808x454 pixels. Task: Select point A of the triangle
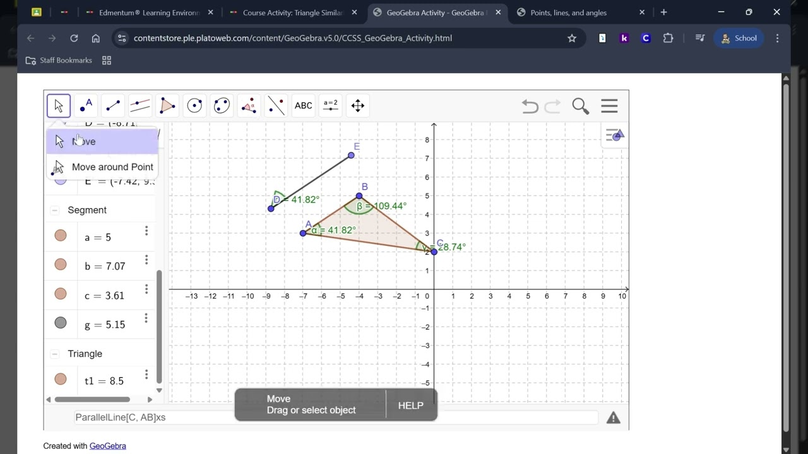tap(303, 233)
